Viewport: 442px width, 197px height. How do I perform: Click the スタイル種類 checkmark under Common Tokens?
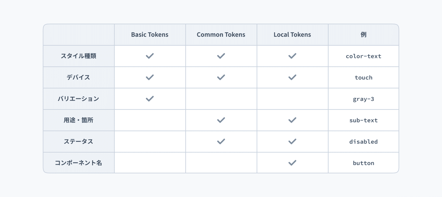pos(221,56)
